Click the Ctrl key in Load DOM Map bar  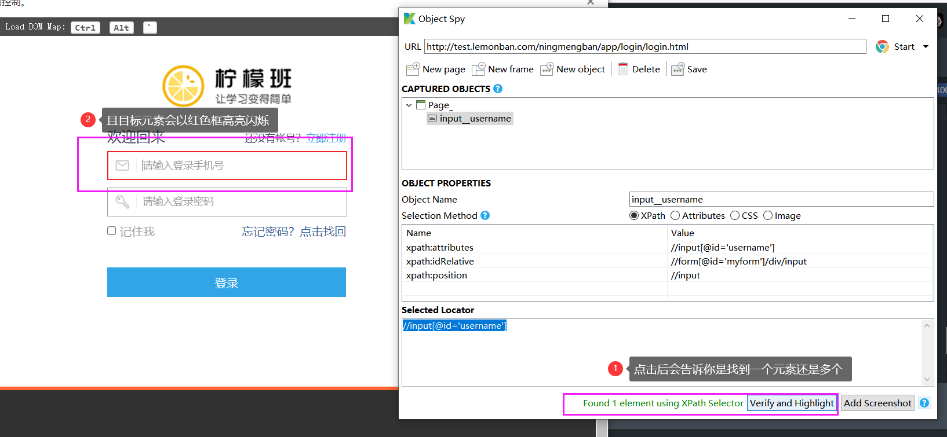click(x=85, y=28)
